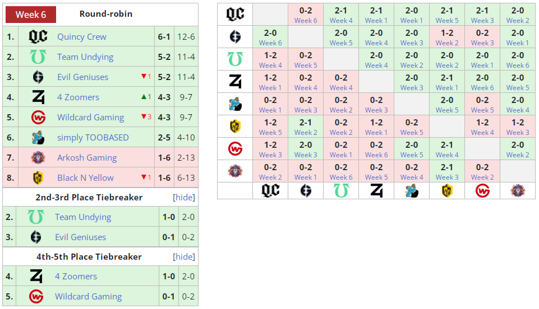Click Quincy Crew logo in standings row 1
Viewport: 539px width, 309px height.
click(38, 36)
